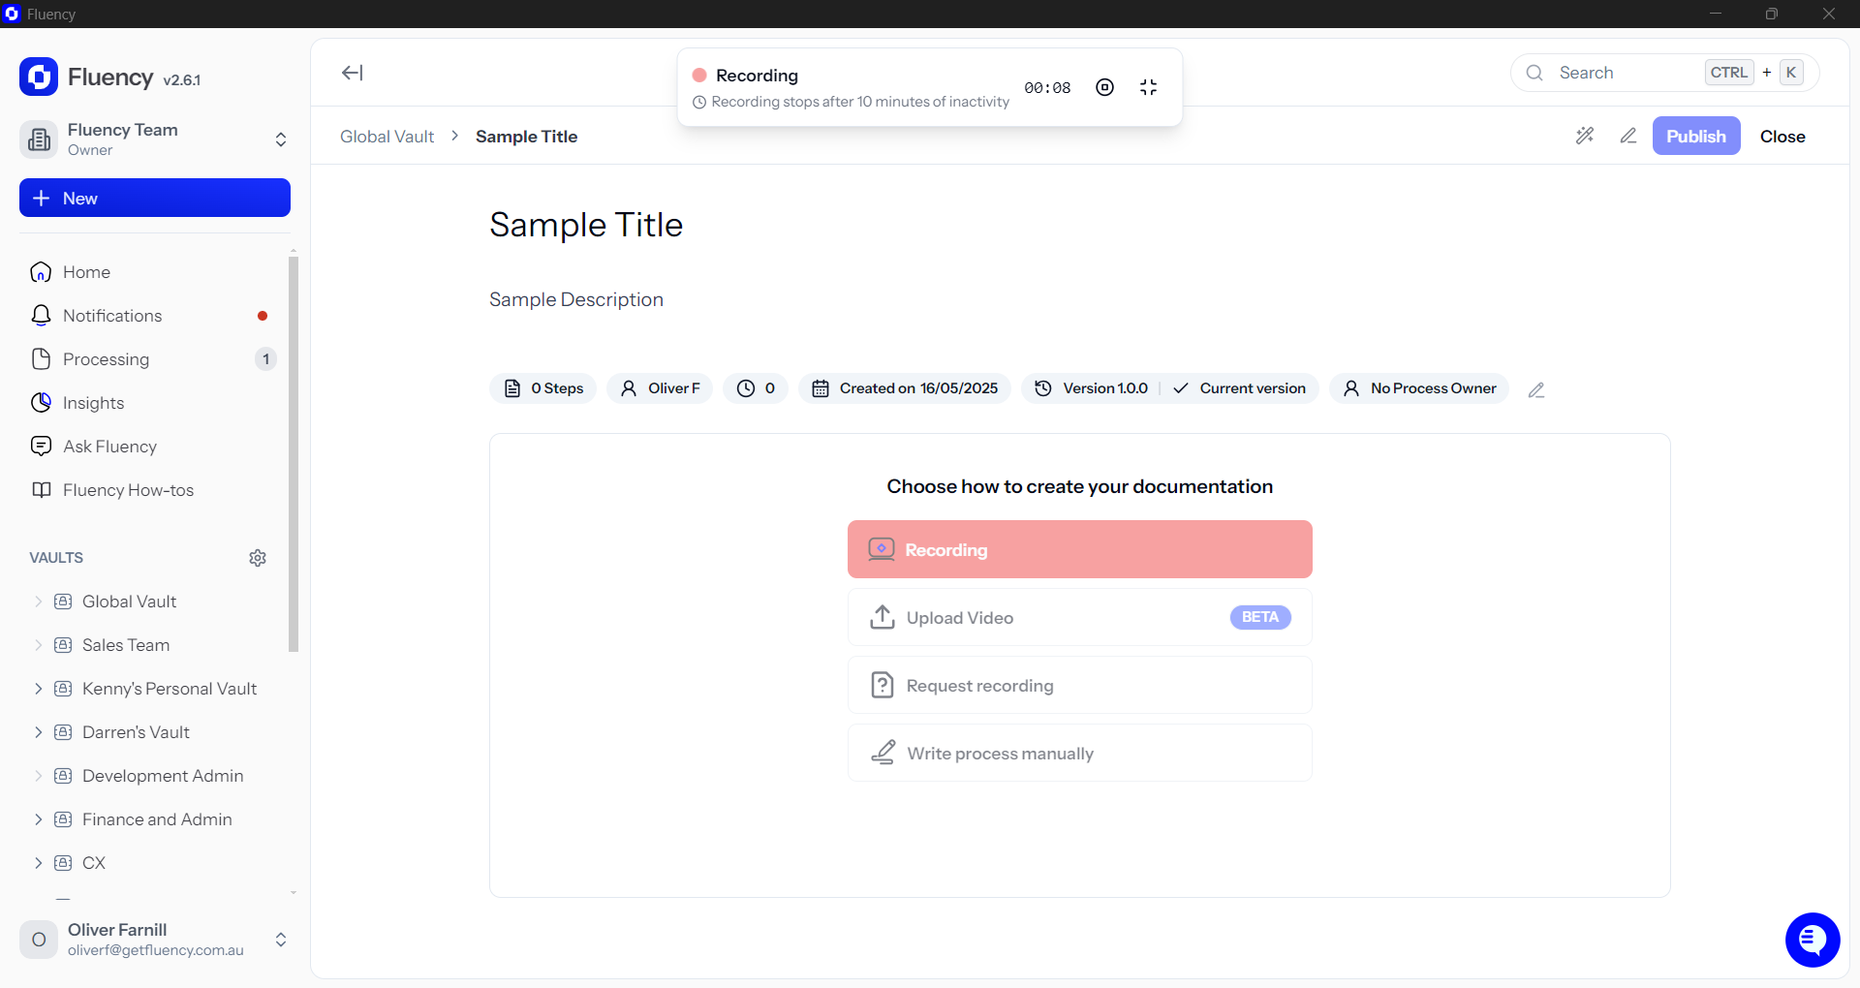Expand Darren's Vault
Screen dimensions: 1860x988
[39, 732]
